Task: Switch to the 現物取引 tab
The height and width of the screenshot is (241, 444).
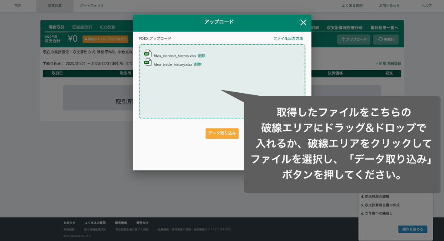Action: pos(56,27)
